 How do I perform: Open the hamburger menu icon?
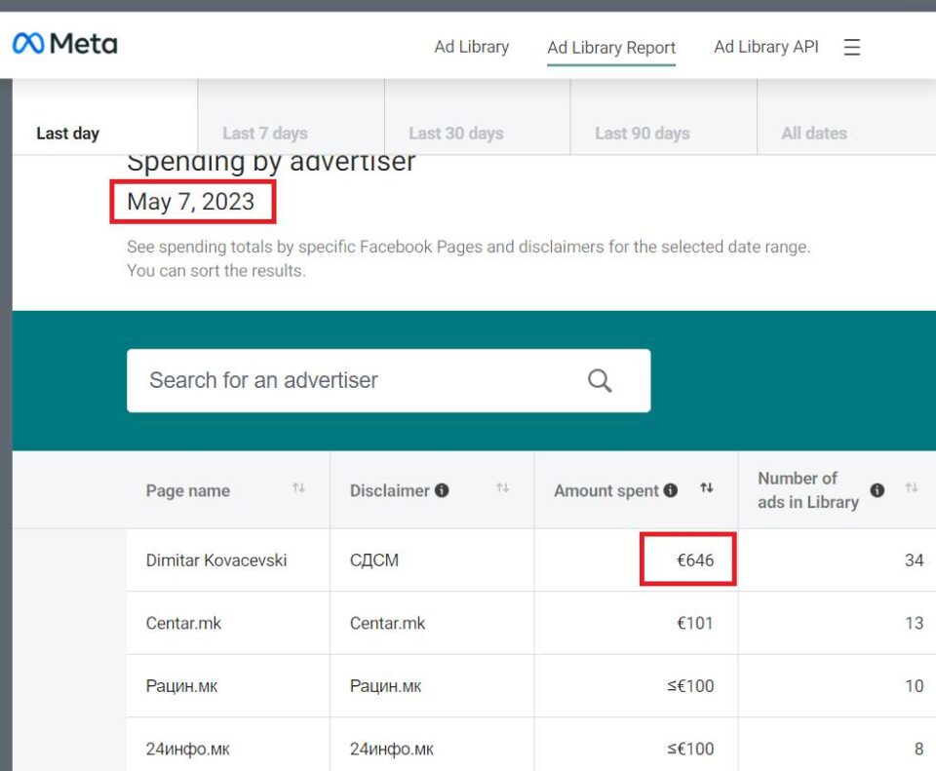pos(852,47)
